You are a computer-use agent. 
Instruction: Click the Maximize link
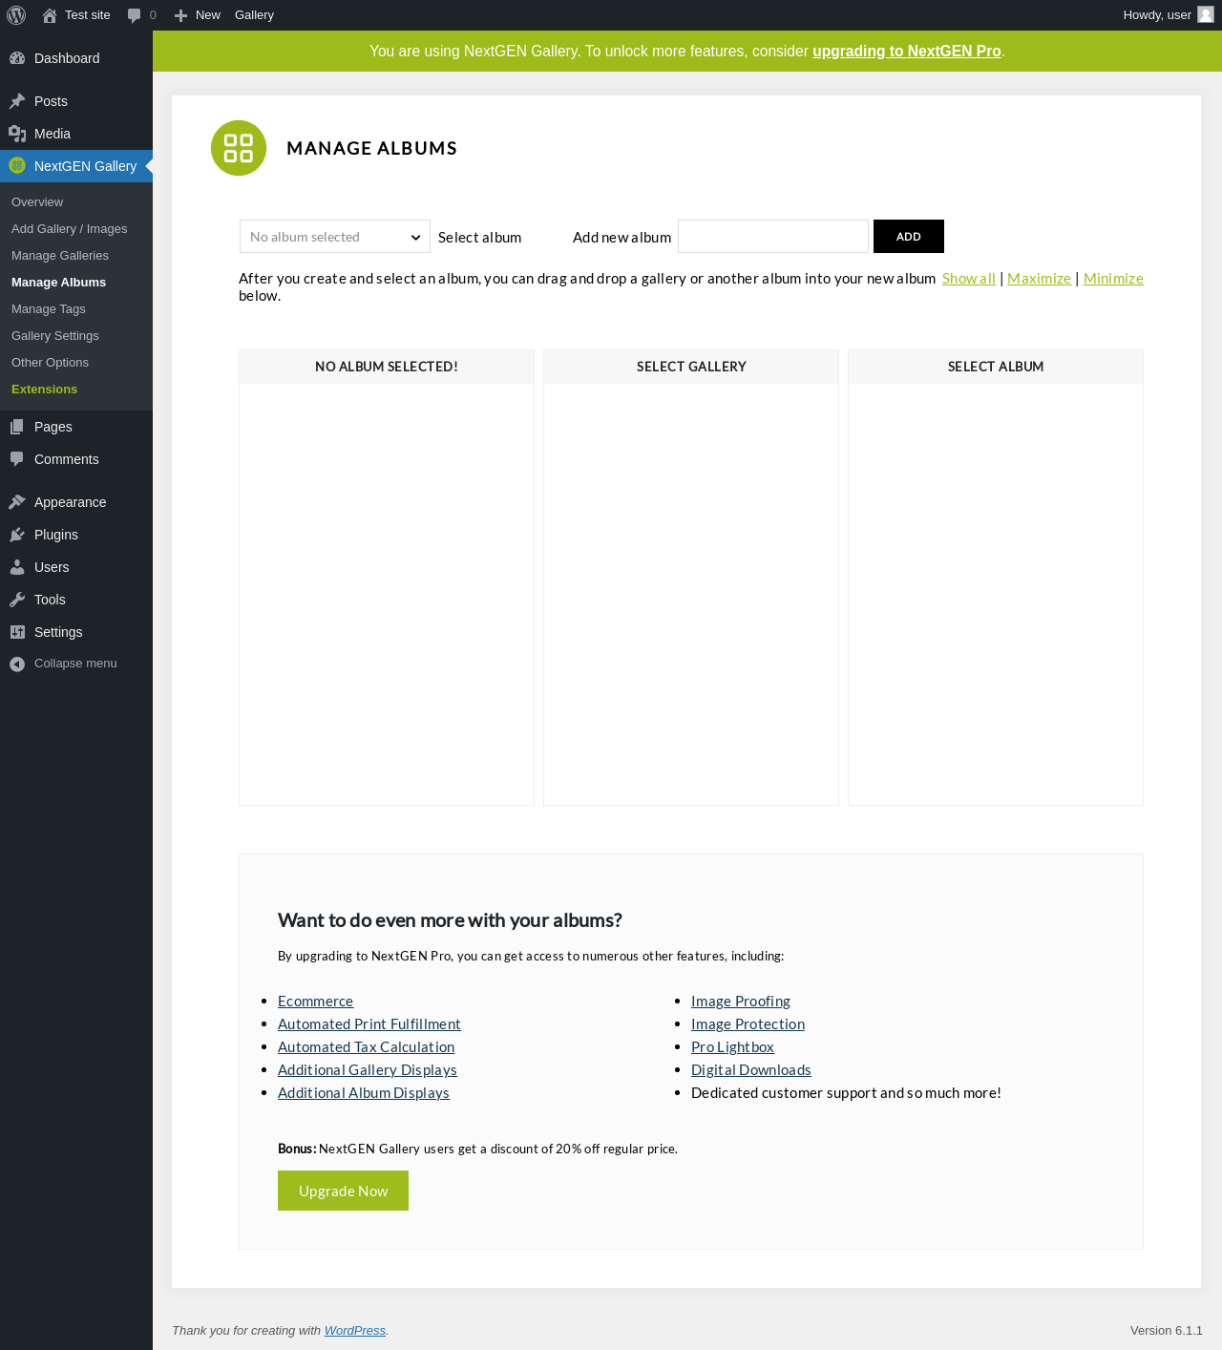pos(1039,279)
